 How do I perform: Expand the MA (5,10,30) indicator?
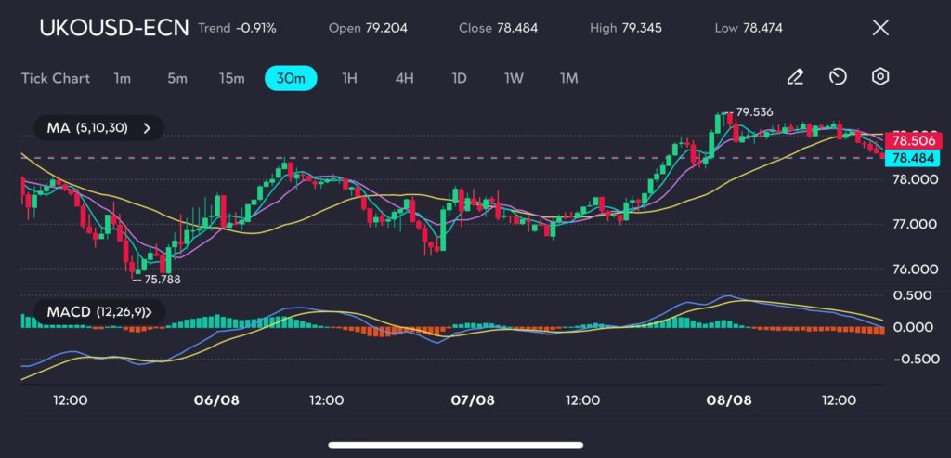point(93,127)
